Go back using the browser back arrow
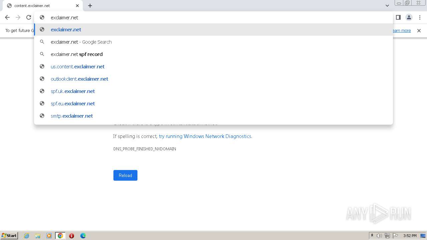Image resolution: width=427 pixels, height=240 pixels. (7, 17)
